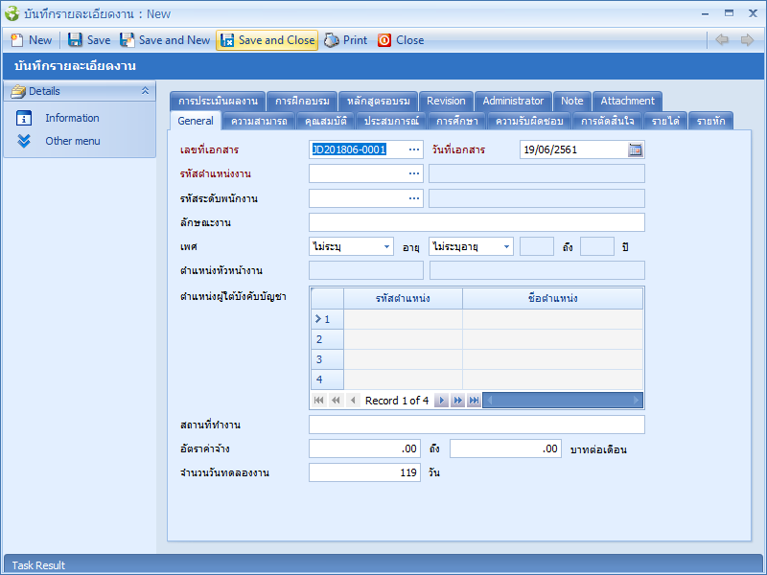The image size is (767, 575).
Task: Expand the Other menu item
Action: point(73,141)
